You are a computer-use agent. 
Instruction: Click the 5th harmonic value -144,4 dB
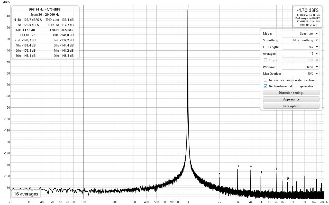click(x=67, y=45)
